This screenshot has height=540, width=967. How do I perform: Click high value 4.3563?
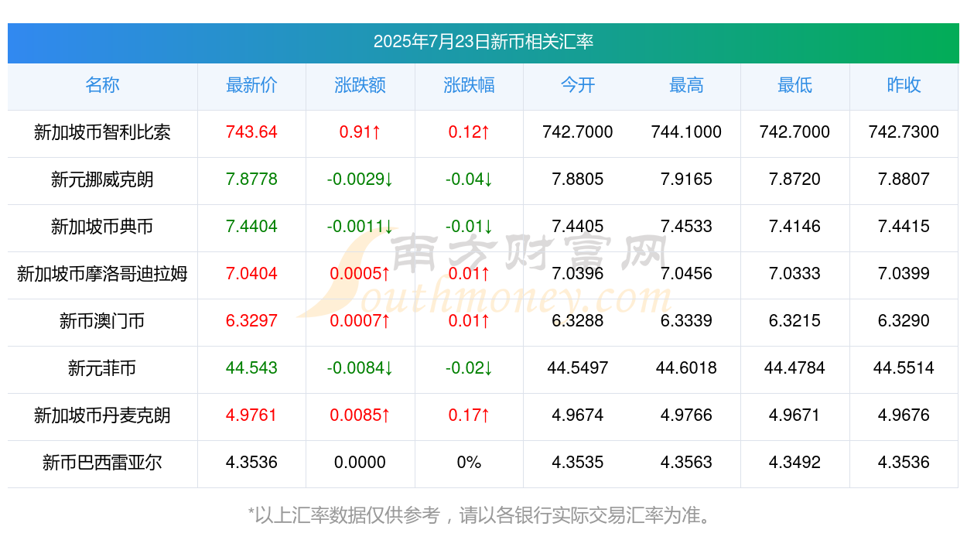686,463
